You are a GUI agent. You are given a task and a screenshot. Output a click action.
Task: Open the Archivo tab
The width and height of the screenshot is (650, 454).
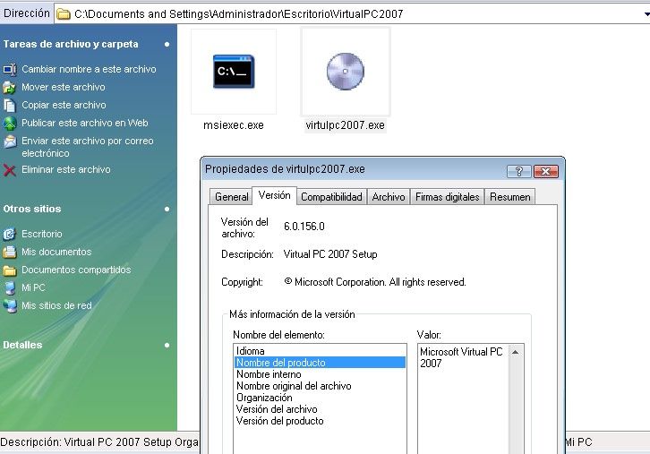(389, 197)
